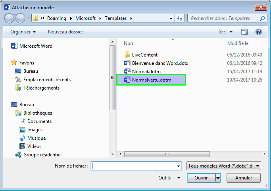Click the Normalvertu.dotm template icon
Viewport: 271px width, 191px height.
click(x=127, y=80)
